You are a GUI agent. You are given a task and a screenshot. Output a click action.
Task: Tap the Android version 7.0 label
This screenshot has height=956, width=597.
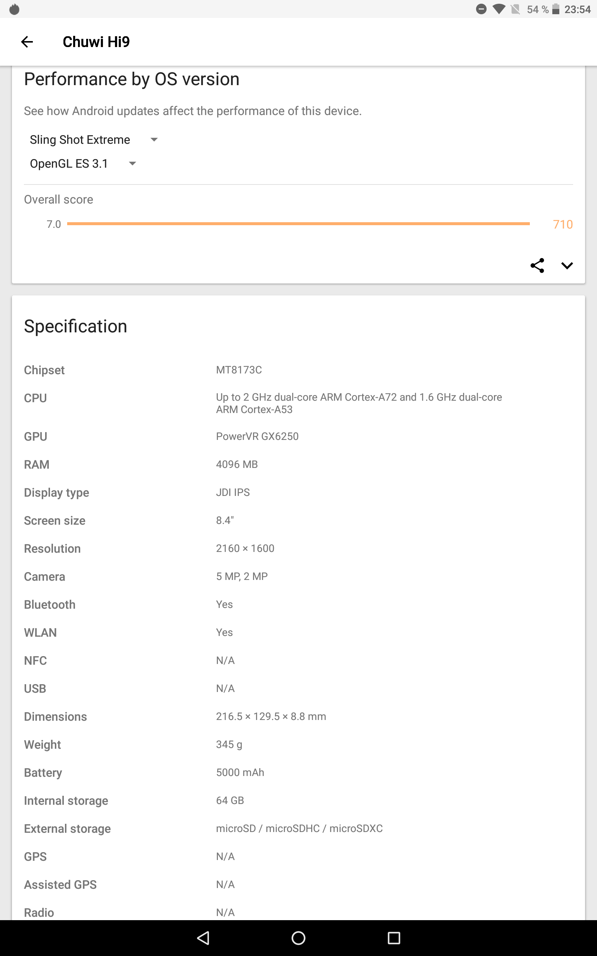point(54,224)
